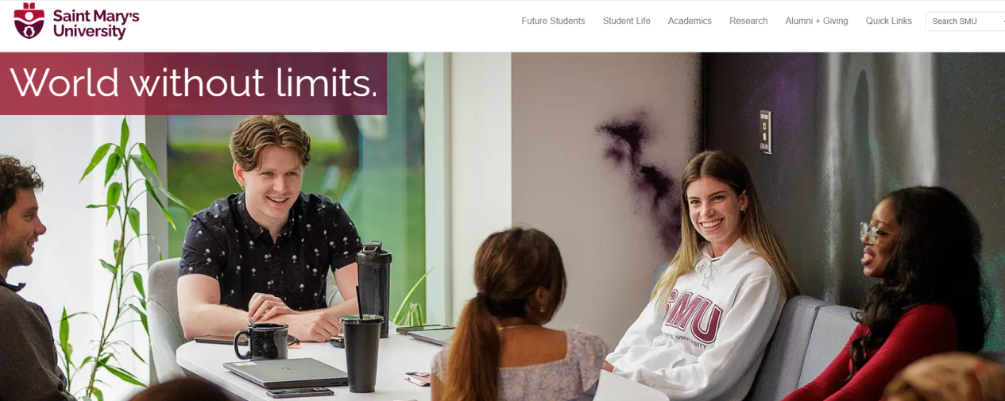
Task: Expand the Academics navigation item
Action: (x=690, y=21)
